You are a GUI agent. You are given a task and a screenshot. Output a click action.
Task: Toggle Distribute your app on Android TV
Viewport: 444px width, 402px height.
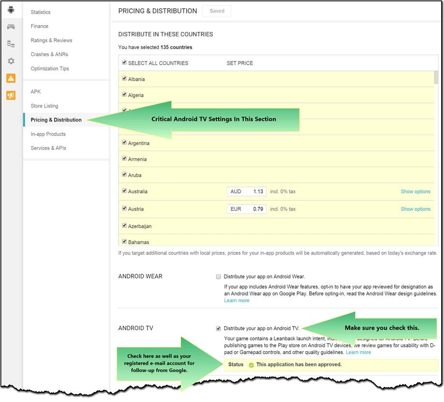218,328
